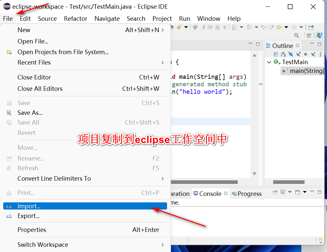The height and width of the screenshot is (252, 327).
Task: Open the Refactor menu
Action: tap(76, 18)
